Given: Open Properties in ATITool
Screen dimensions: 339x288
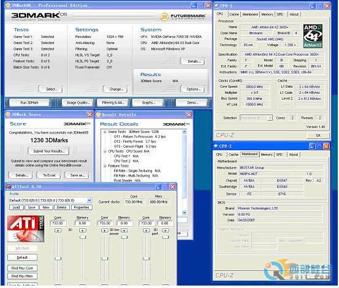Looking at the screenshot, I should pyautogui.click(x=82, y=207).
